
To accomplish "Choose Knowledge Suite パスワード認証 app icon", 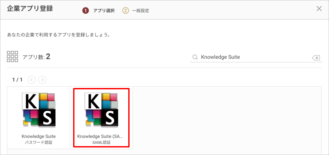I will 39,110.
